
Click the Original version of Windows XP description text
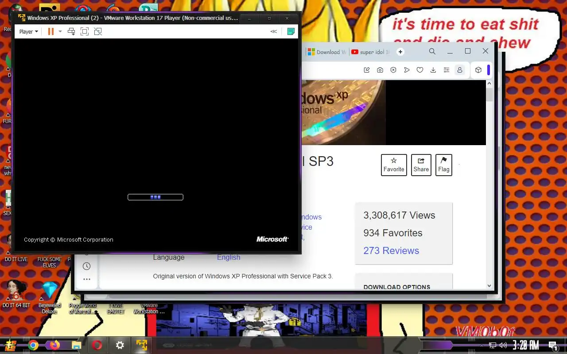pos(243,276)
